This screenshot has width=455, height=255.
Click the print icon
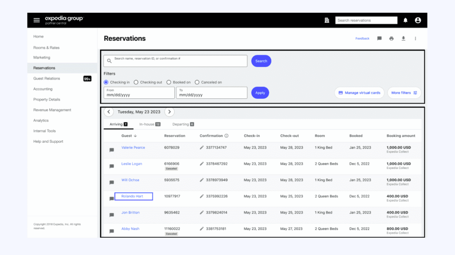point(391,39)
